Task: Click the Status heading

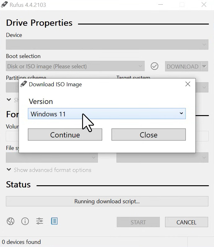Action: click(x=18, y=184)
